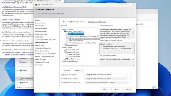The height and width of the screenshot is (96, 171).
Task: Browse for instance root directory
Action: pyautogui.click(x=130, y=75)
